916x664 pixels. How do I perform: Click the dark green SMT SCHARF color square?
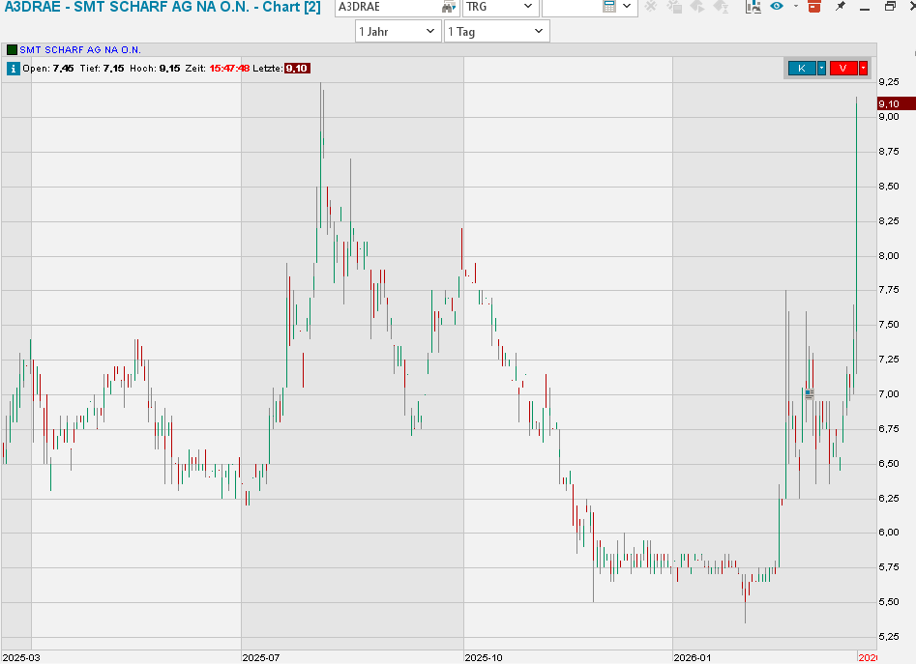pyautogui.click(x=12, y=49)
